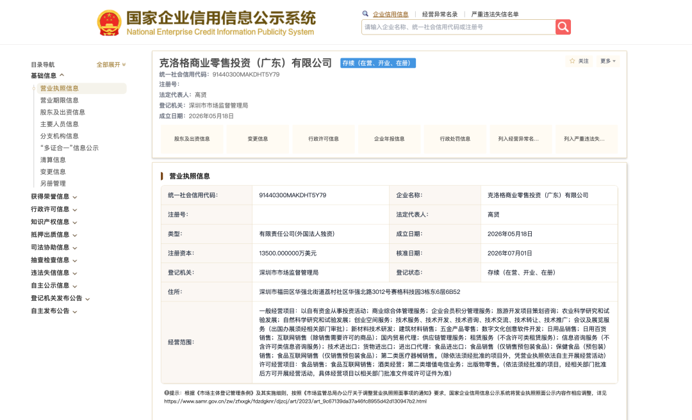The image size is (692, 420).
Task: Expand the 司法协助信息 section
Action: pyautogui.click(x=54, y=248)
